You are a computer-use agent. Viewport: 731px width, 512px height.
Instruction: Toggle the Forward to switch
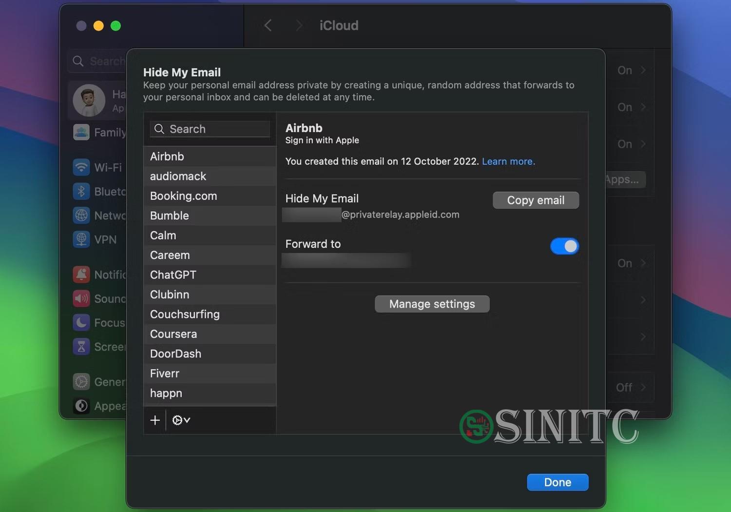click(564, 246)
